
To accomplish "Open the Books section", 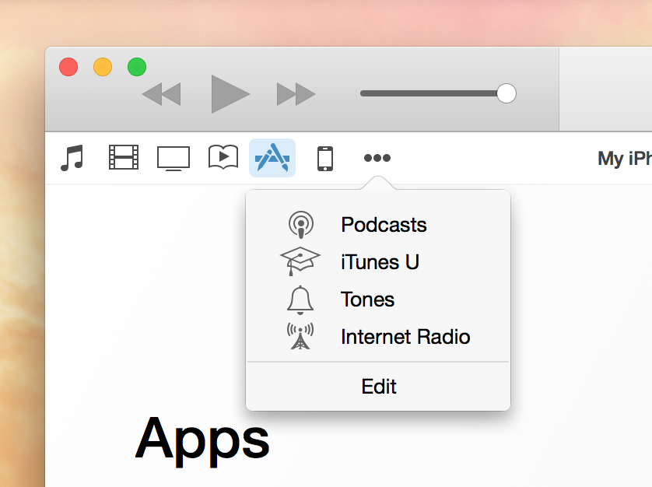I will point(223,158).
